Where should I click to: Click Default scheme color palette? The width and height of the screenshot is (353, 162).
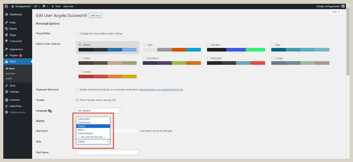tap(107, 50)
